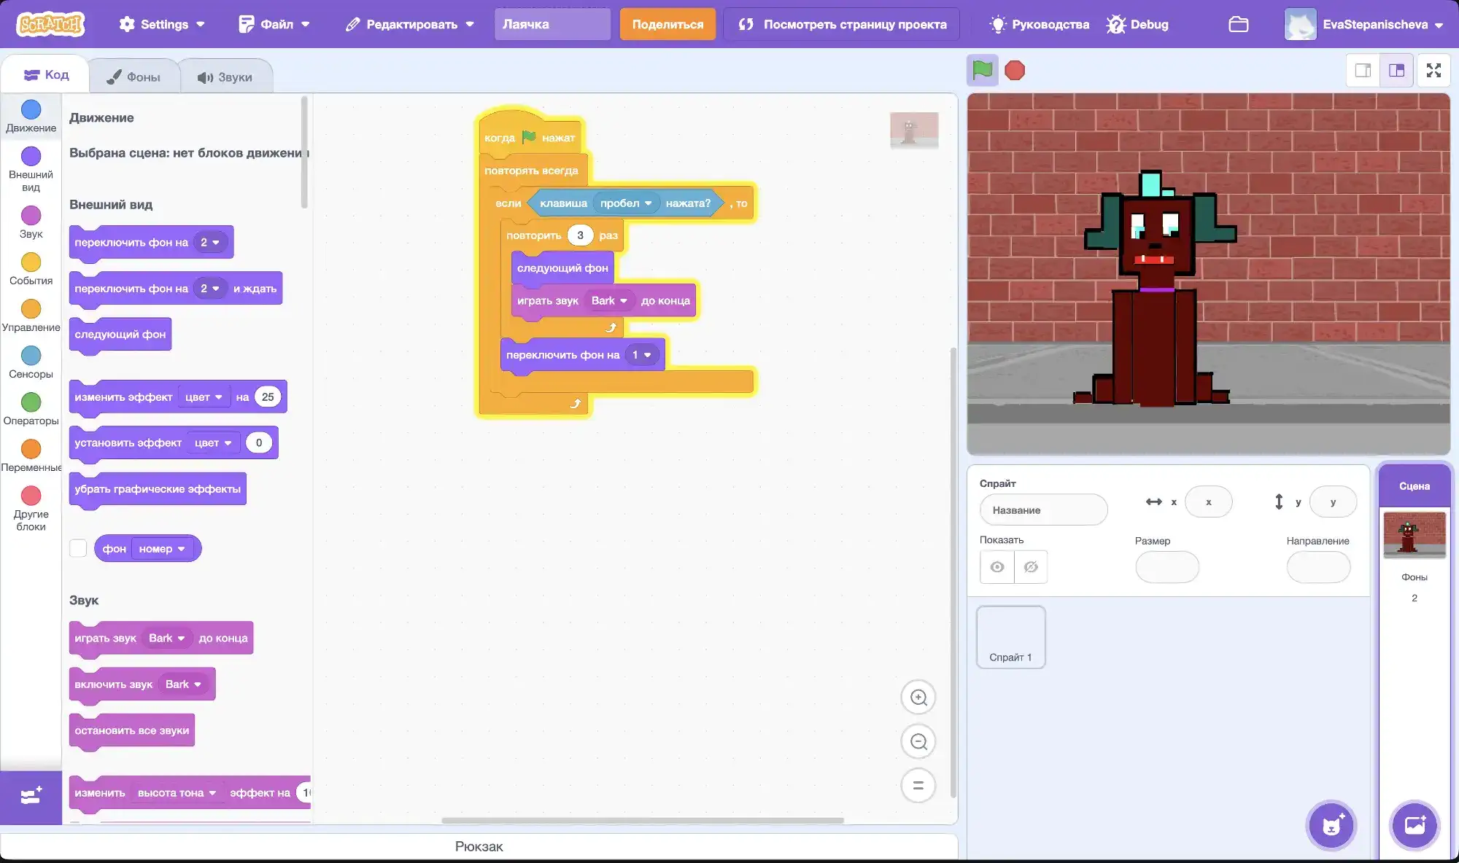
Task: Click the sprite x coordinate field
Action: click(x=1208, y=501)
